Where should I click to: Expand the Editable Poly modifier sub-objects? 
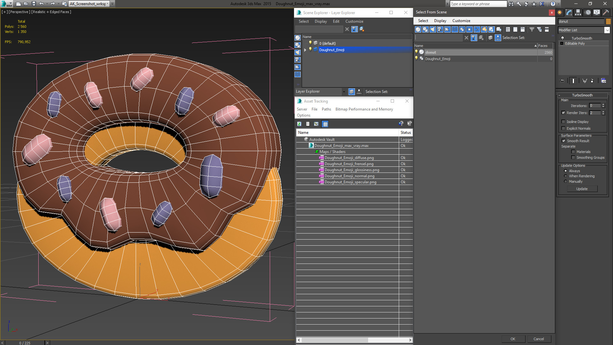pos(562,43)
